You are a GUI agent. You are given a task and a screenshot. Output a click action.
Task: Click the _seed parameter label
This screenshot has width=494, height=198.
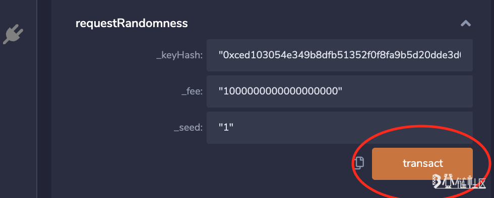click(188, 128)
